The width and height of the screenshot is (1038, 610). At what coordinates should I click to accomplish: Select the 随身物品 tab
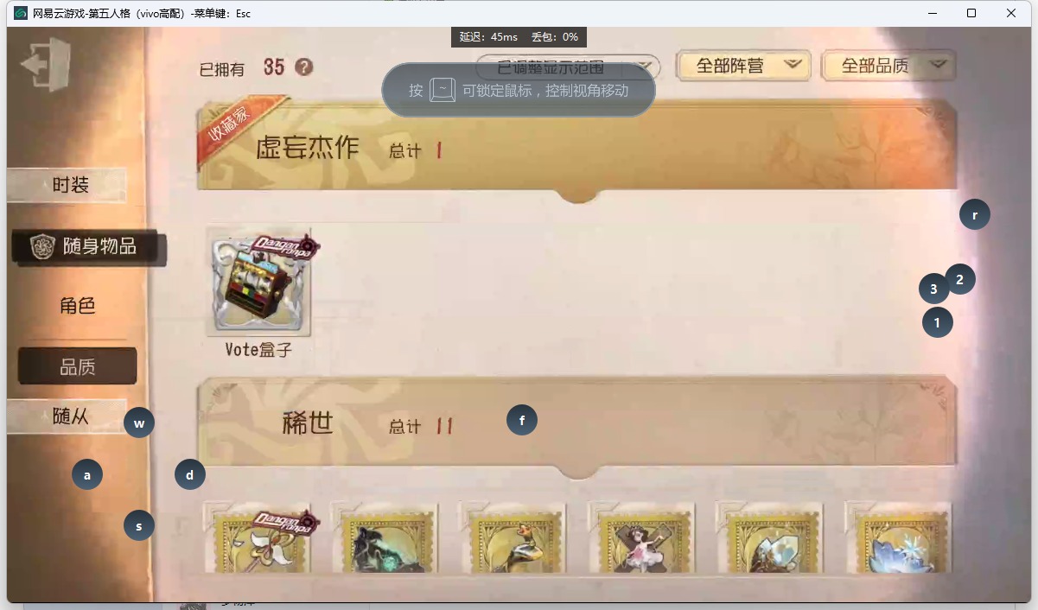click(89, 247)
